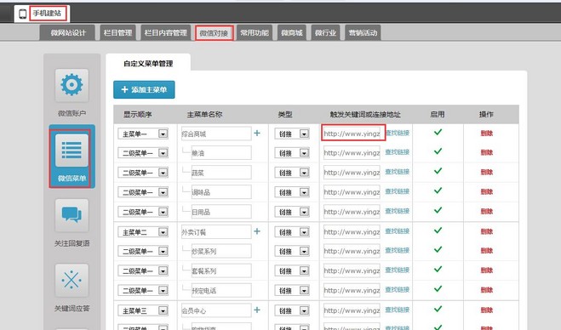Screen dimensions: 561x330
Task: Delete the 综合商城 main menu row
Action: [x=487, y=134]
